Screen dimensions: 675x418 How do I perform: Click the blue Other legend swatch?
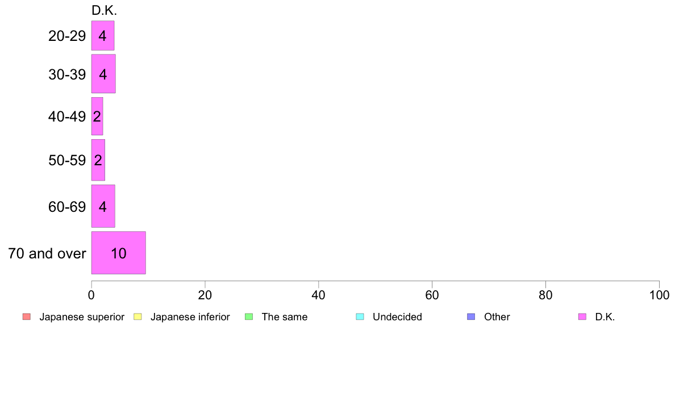click(x=471, y=317)
